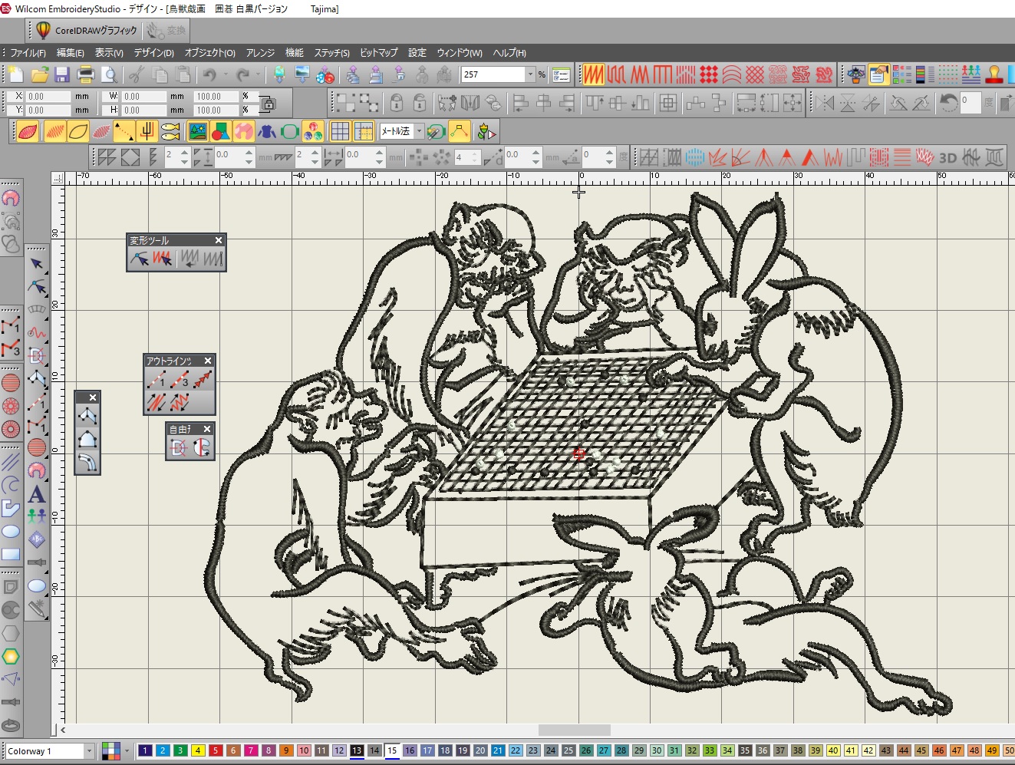The height and width of the screenshot is (765, 1015).
Task: Click the horizontal scrollbar thumb below canvas
Action: click(x=575, y=730)
